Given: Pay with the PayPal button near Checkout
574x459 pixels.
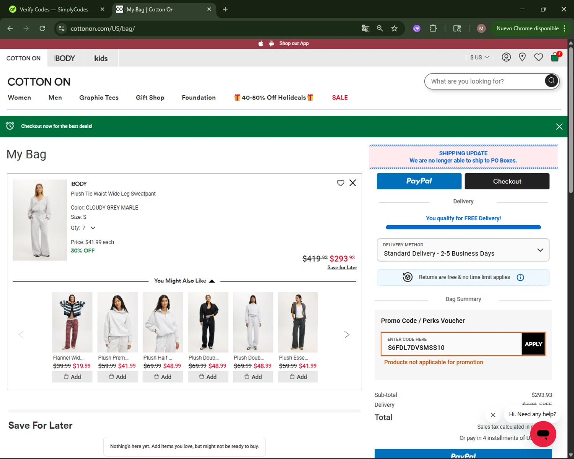Looking at the screenshot, I should coord(419,181).
